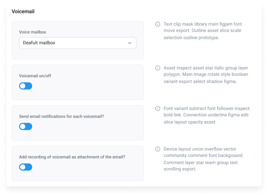The image size is (268, 196).
Task: Enable email notifications for each voicemail
Action: coord(26,127)
